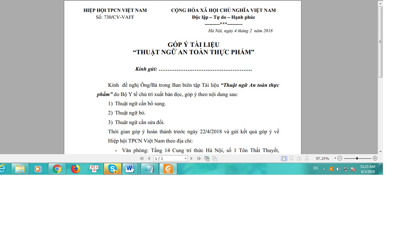This screenshot has height=229, width=408.
Task: Click the EN language indicator
Action: tap(315, 168)
